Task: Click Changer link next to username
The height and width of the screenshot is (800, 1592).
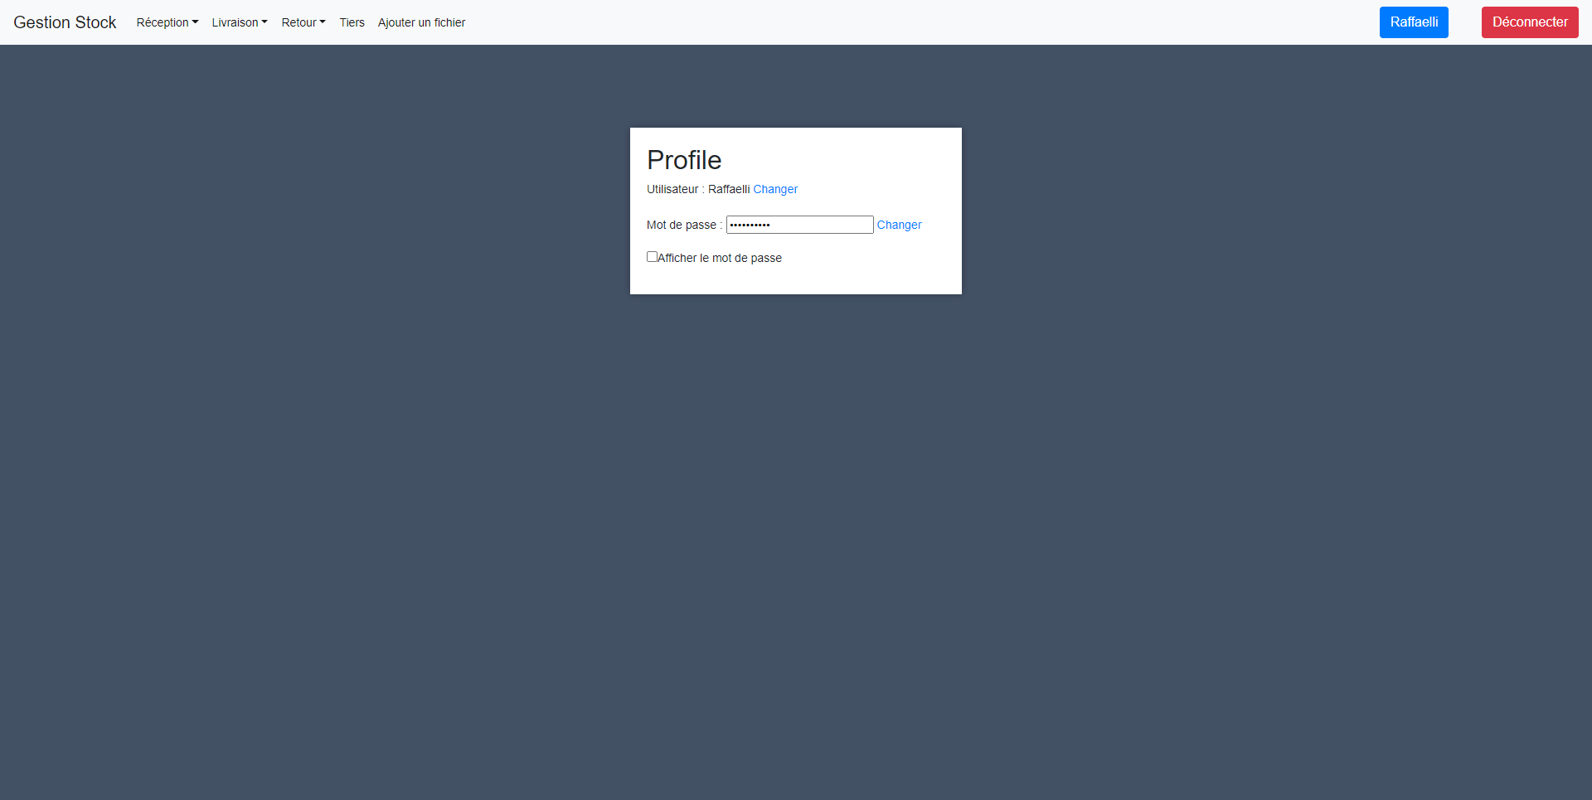Action: pyautogui.click(x=775, y=189)
